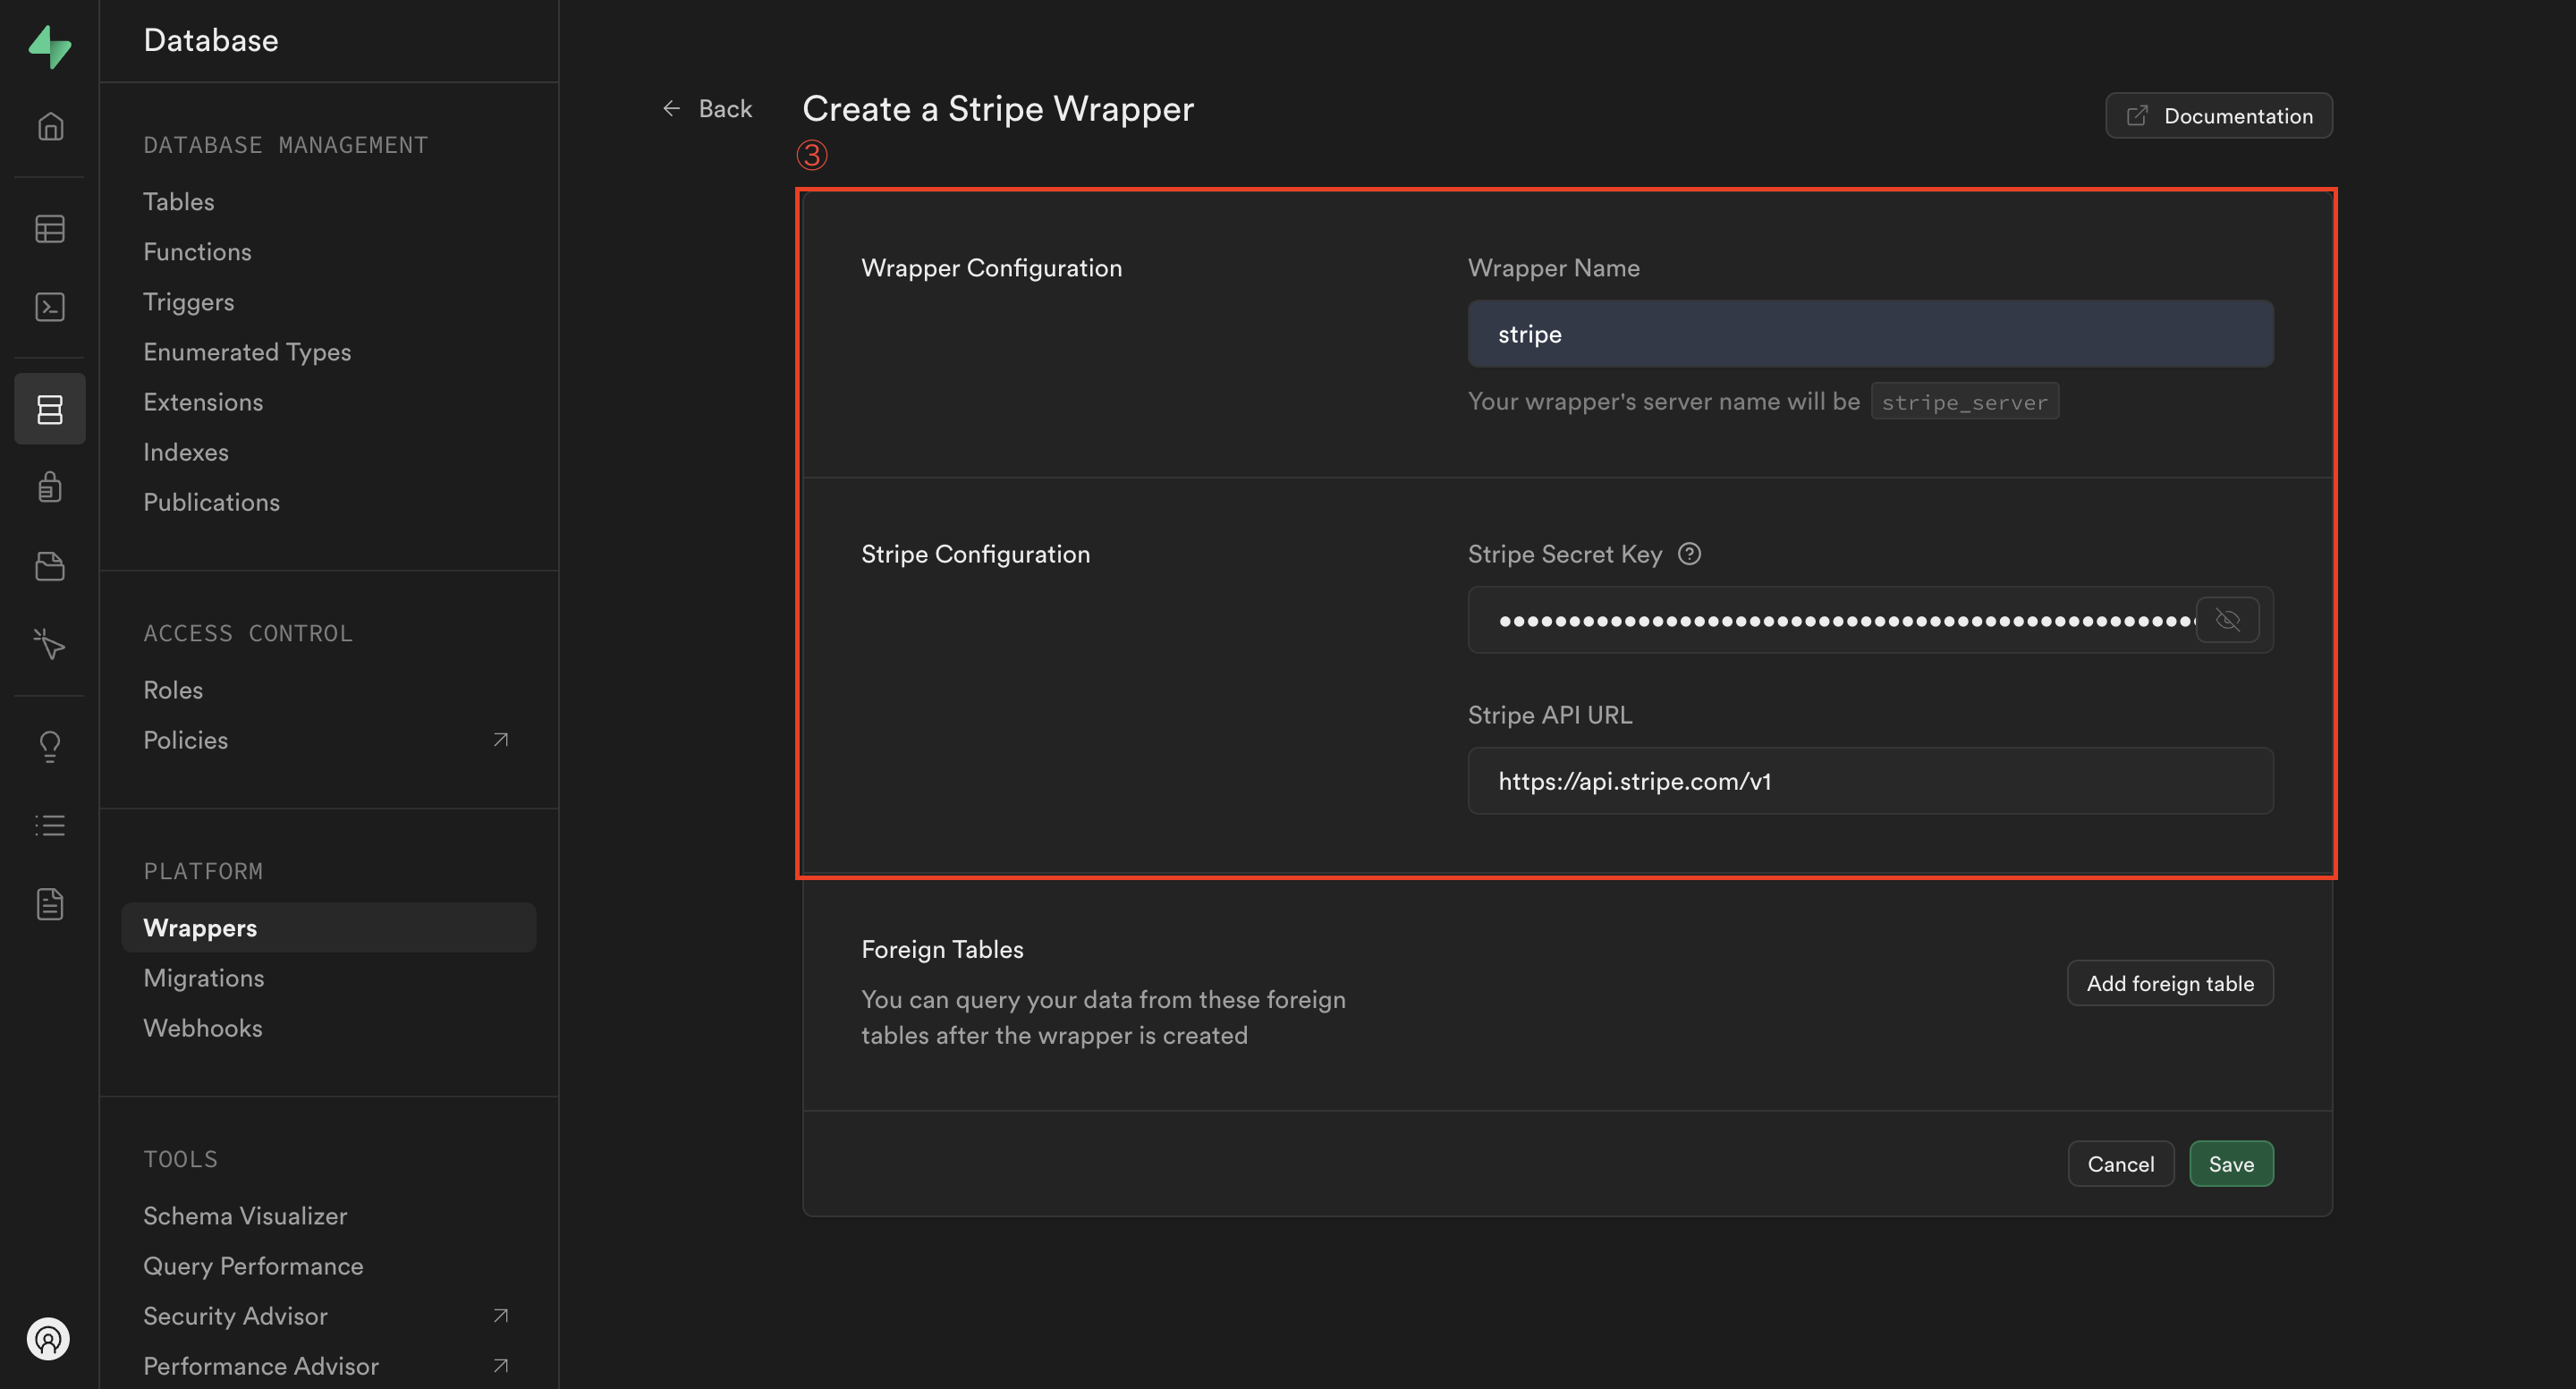Image resolution: width=2576 pixels, height=1389 pixels.
Task: Open the Policies menu item
Action: (186, 740)
